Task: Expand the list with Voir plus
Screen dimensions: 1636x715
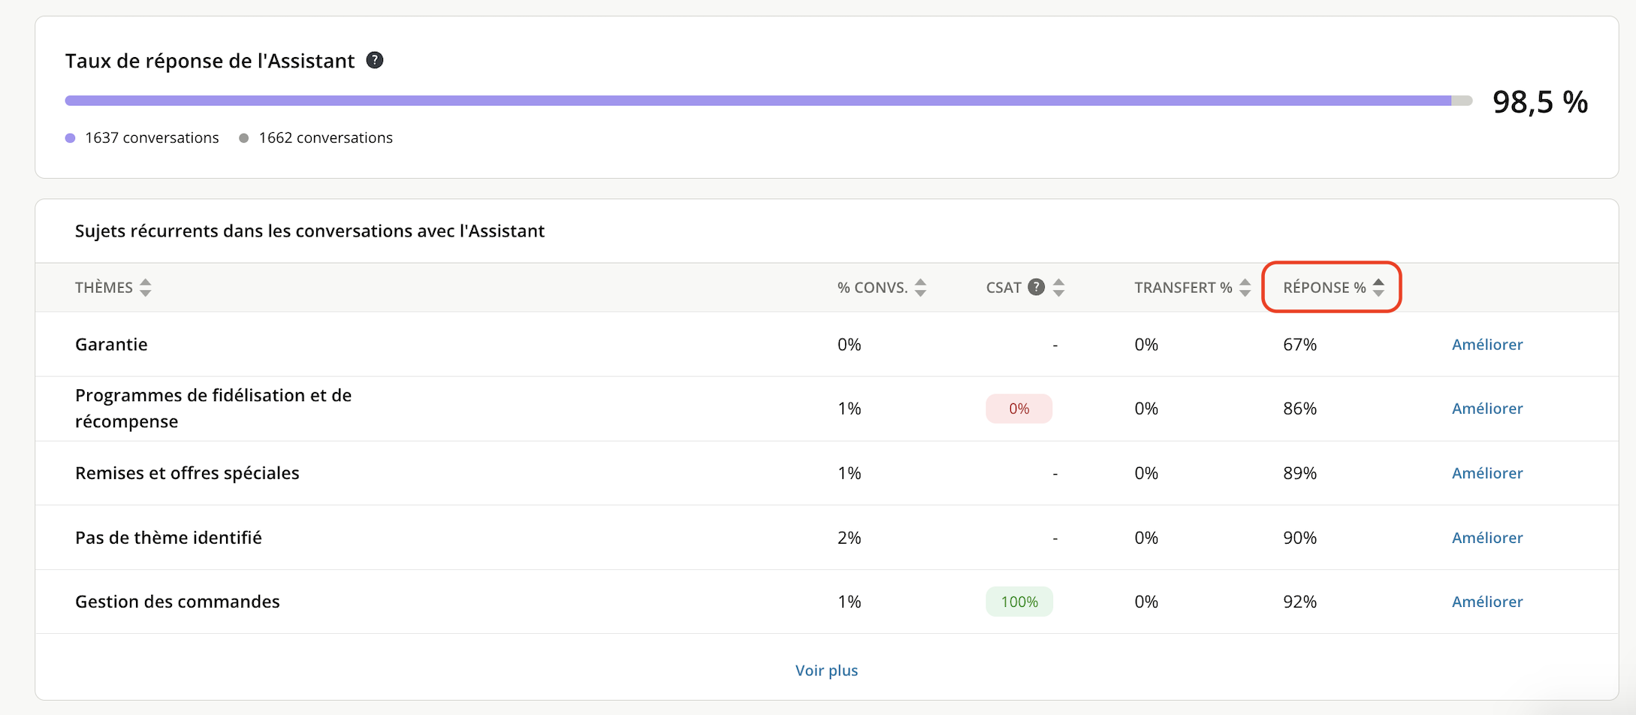Action: coord(826,670)
